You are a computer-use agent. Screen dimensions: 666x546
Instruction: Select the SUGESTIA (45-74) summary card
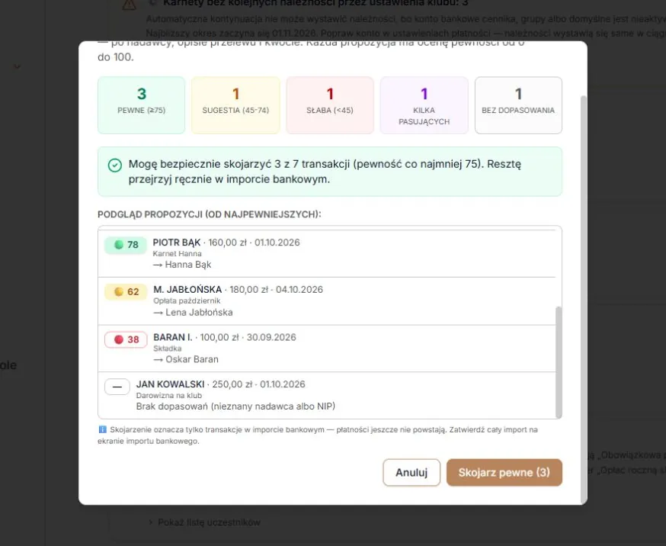235,105
